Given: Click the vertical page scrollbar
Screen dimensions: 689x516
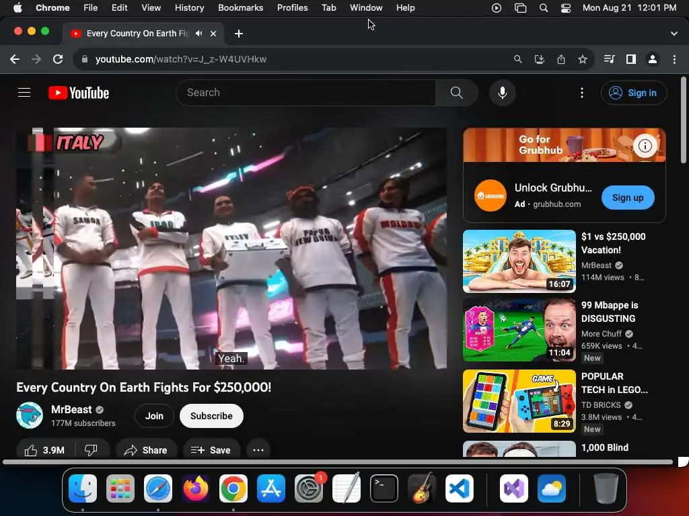Looking at the screenshot, I should (684, 120).
